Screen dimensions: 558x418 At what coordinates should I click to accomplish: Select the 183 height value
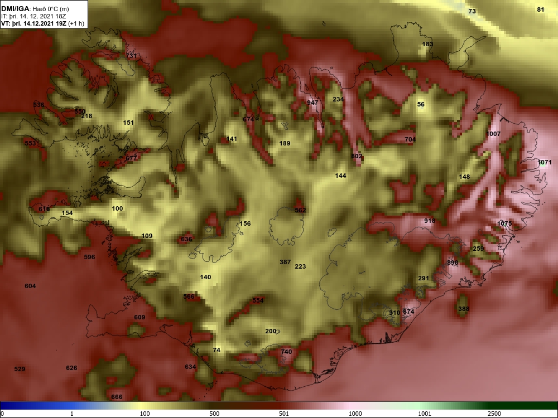[427, 44]
